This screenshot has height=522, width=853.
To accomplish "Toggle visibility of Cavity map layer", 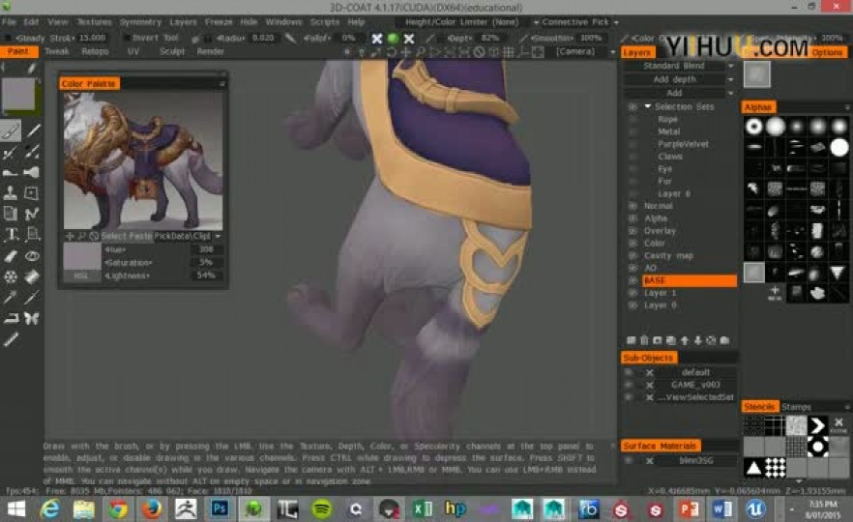I will click(632, 255).
